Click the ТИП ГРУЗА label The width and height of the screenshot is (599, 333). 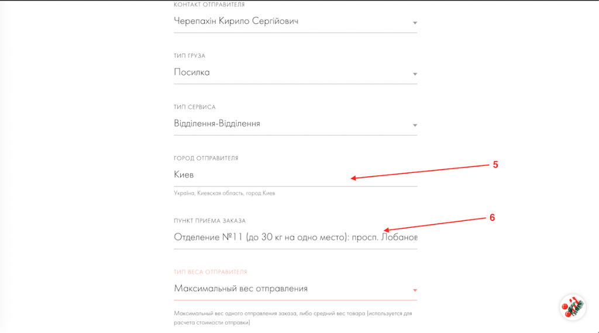[x=190, y=56]
